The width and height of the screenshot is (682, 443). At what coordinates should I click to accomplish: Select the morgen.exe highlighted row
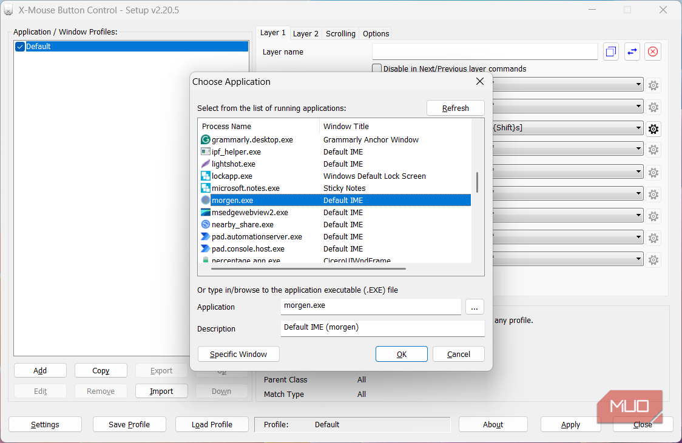(x=335, y=200)
